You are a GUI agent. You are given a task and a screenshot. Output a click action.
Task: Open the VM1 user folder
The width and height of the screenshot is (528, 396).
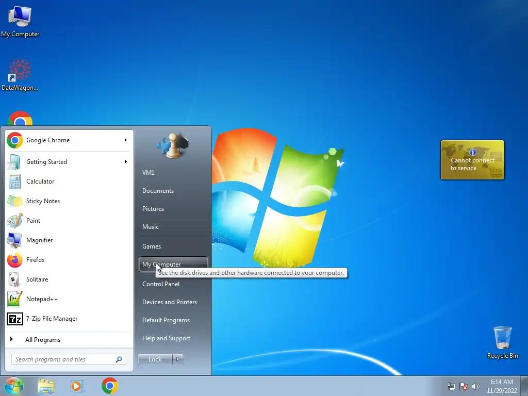click(x=148, y=173)
